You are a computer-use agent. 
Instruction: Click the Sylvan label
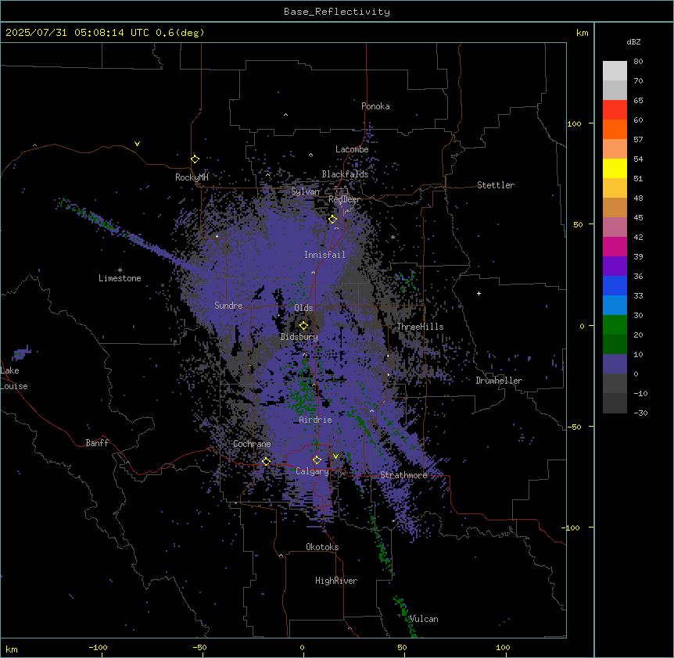[x=305, y=191]
